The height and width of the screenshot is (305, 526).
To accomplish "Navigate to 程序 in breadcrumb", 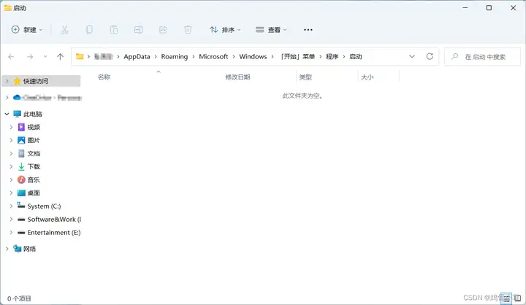I will (x=332, y=57).
